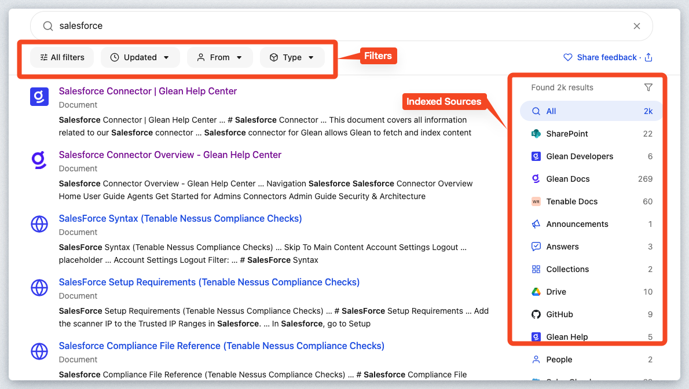Open SalesForce Setup Requirements result link

click(209, 282)
